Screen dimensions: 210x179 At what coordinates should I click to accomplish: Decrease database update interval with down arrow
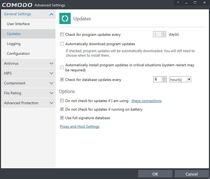pos(164,81)
